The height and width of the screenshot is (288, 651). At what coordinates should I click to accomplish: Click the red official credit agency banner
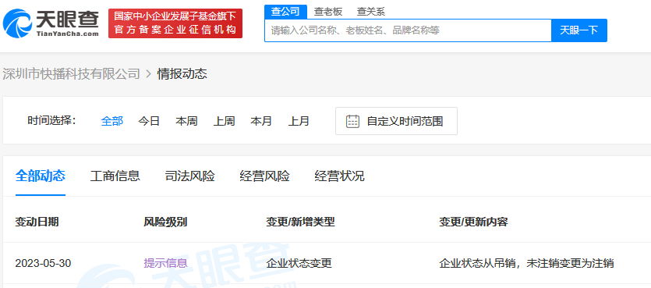(175, 23)
